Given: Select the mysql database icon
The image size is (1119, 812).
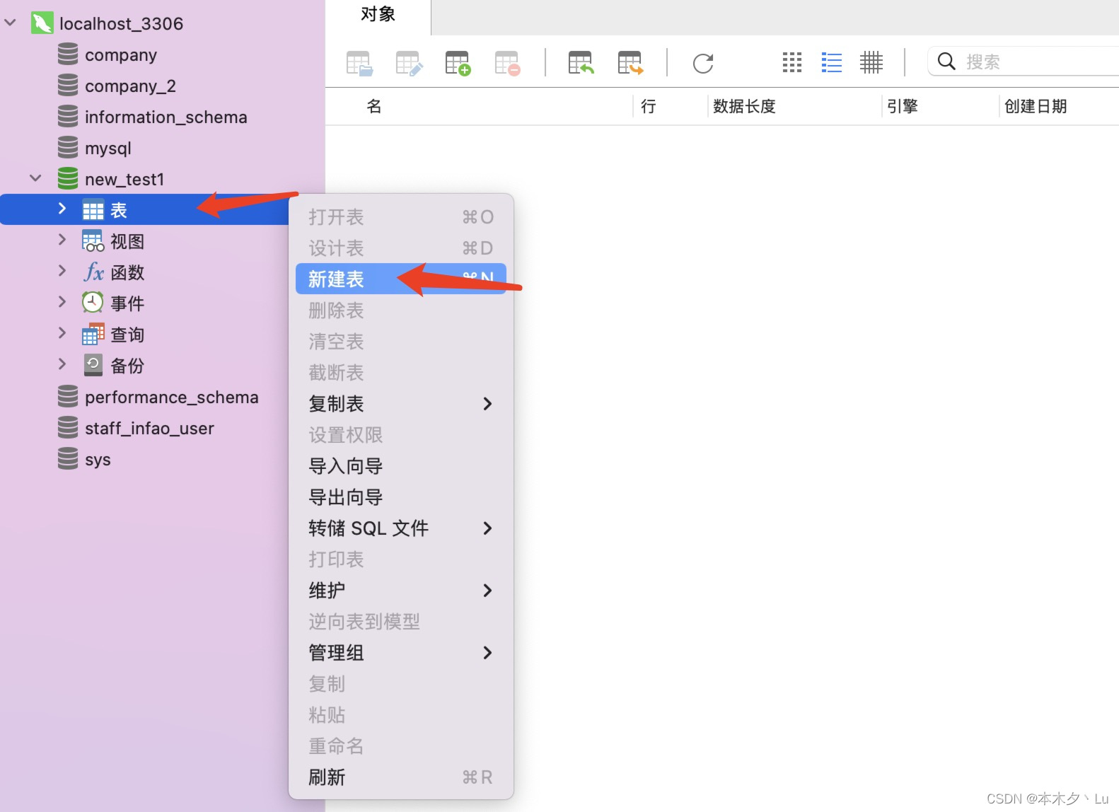Looking at the screenshot, I should [x=68, y=147].
